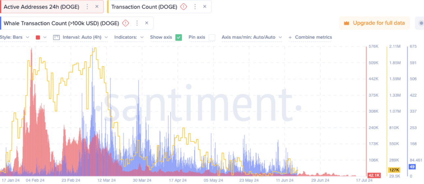Image resolution: width=424 pixels, height=184 pixels.
Task: Click the red color swatch
Action: click(38, 37)
